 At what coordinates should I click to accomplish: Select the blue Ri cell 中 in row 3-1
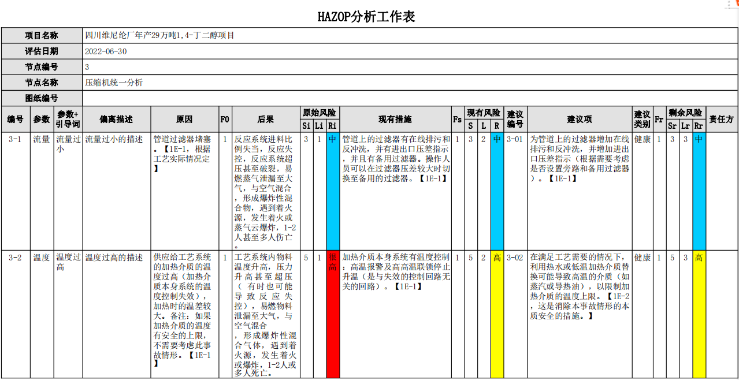click(333, 191)
